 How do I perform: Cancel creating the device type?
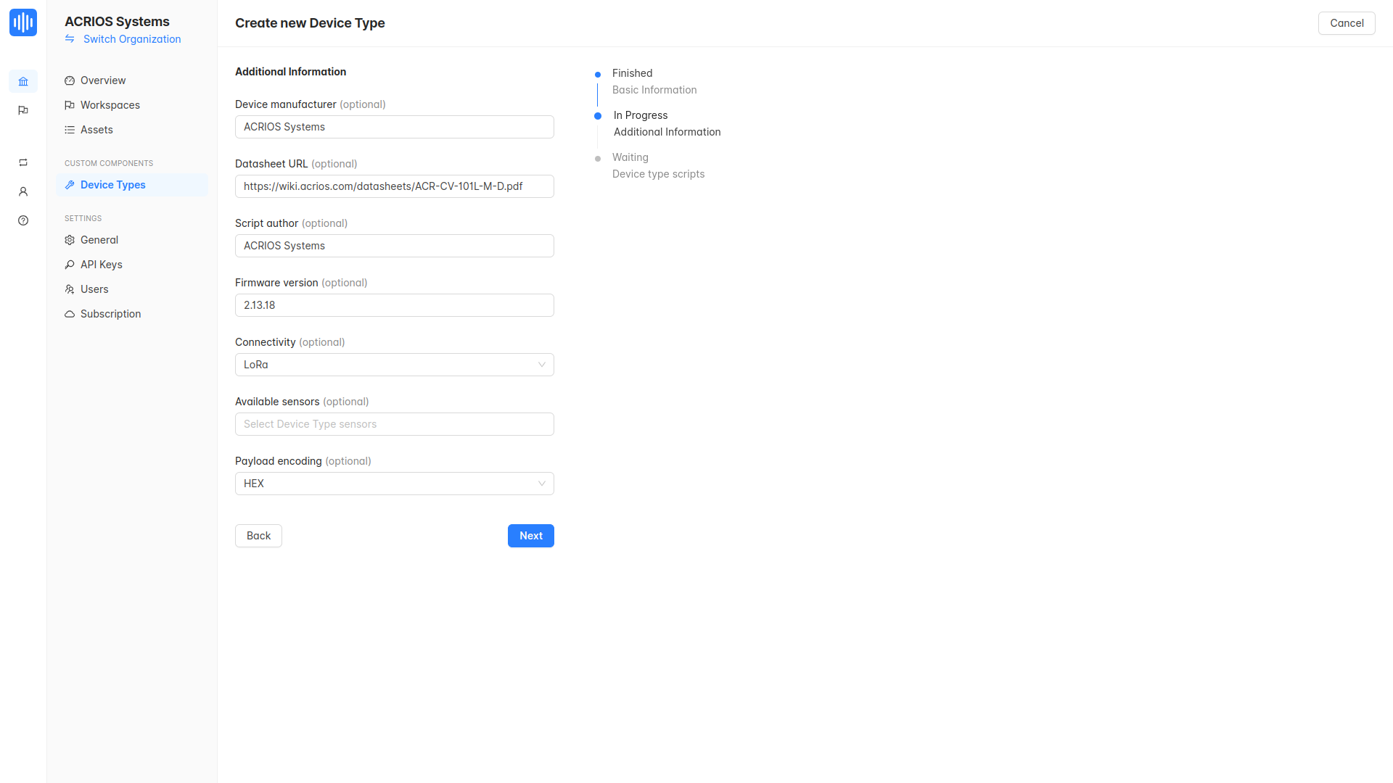click(1346, 23)
